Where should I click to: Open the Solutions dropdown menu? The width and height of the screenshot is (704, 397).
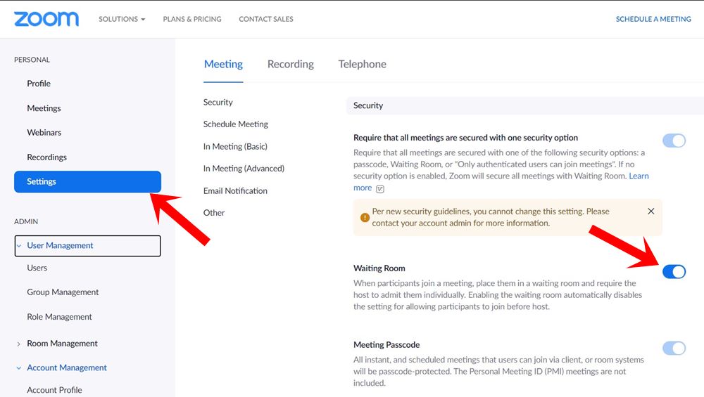(122, 19)
